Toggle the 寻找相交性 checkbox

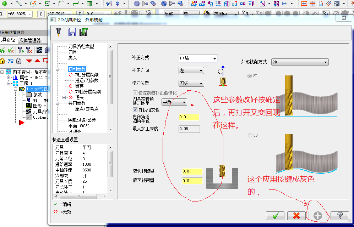coord(135,110)
